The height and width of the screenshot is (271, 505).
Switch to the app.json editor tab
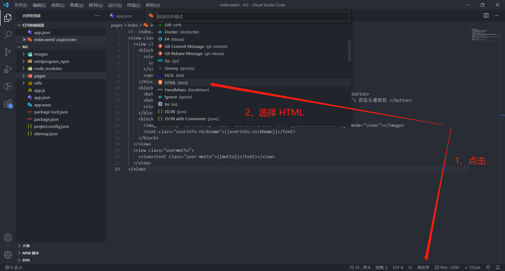point(124,16)
